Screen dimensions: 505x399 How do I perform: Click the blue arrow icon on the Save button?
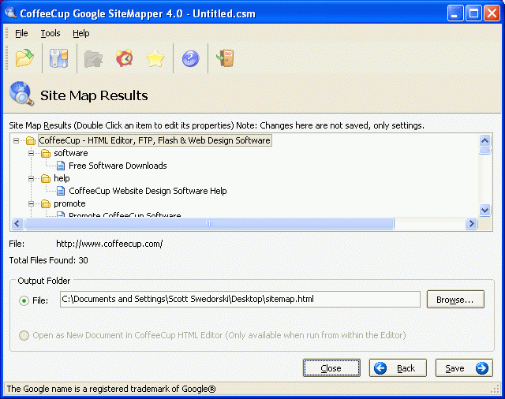[x=482, y=368]
